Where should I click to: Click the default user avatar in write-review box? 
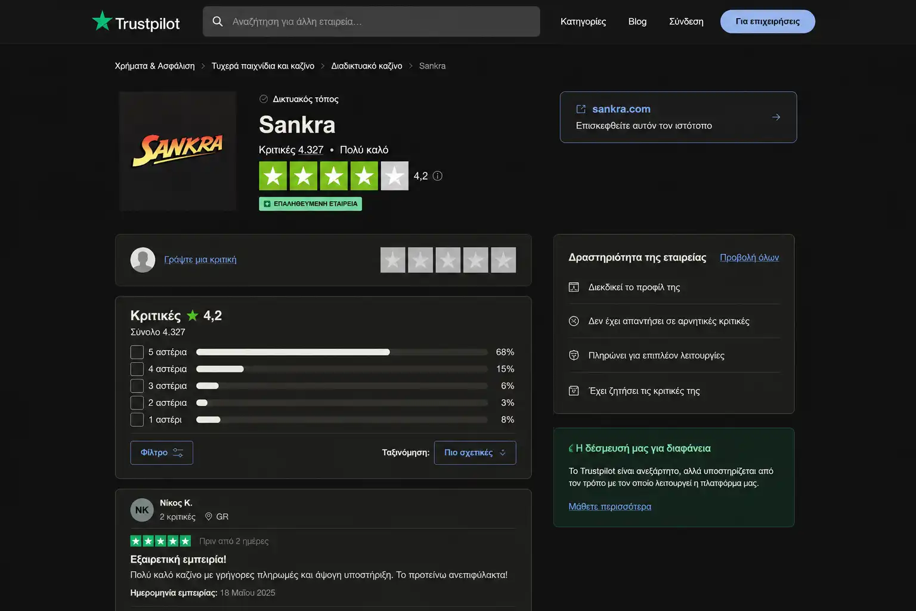143,260
